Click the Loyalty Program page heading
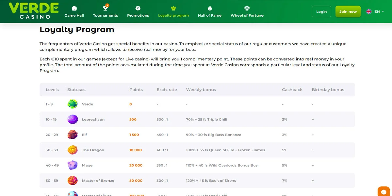Viewport: 392px width, 196px height. coord(77,29)
